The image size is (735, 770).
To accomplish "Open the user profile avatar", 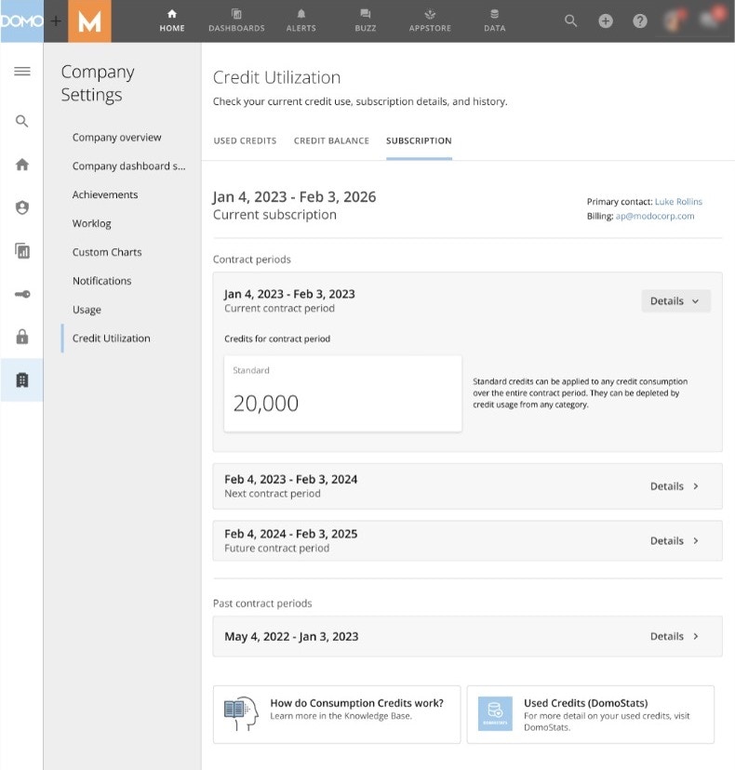I will tap(675, 20).
